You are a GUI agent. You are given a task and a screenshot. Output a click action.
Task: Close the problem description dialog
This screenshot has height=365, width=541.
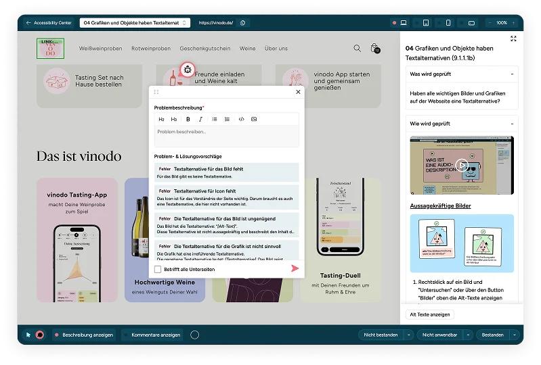[298, 92]
